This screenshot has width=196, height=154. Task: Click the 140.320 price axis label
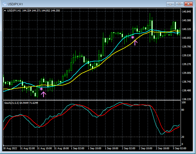click(187, 29)
